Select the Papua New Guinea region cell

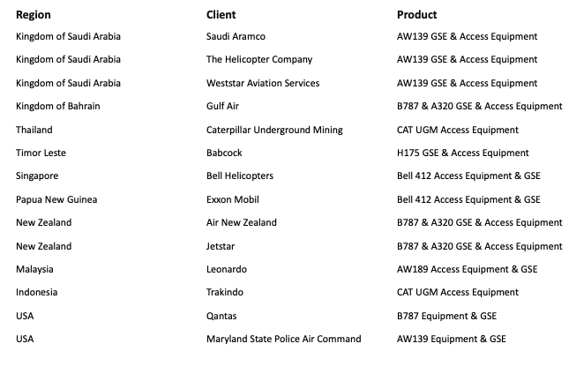(x=56, y=199)
